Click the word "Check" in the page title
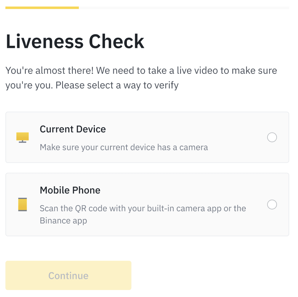Image resolution: width=298 pixels, height=297 pixels. click(117, 41)
